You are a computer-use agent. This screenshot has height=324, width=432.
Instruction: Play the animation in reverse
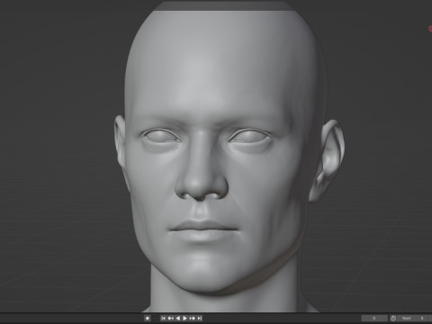178,319
